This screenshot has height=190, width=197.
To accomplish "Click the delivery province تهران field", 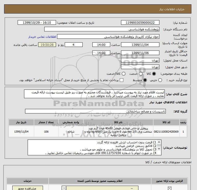I will [x=140, y=60].
